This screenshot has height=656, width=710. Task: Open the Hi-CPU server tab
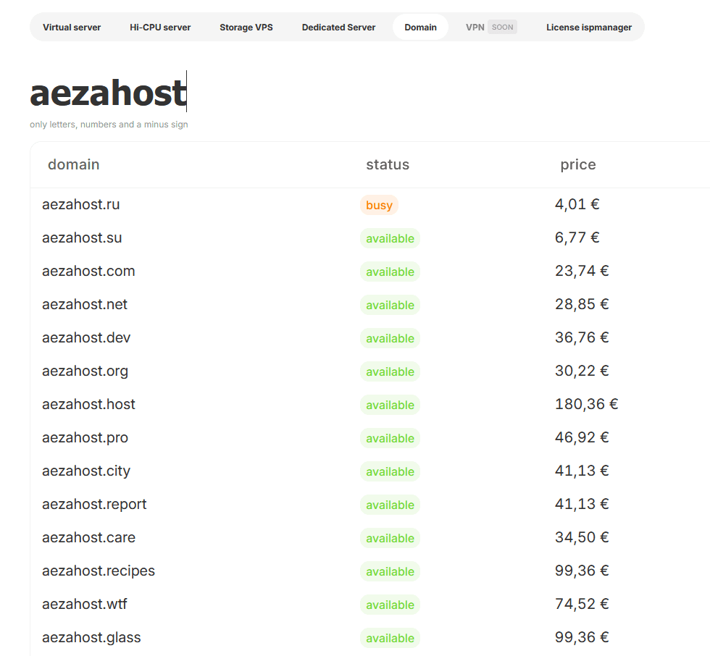point(160,28)
